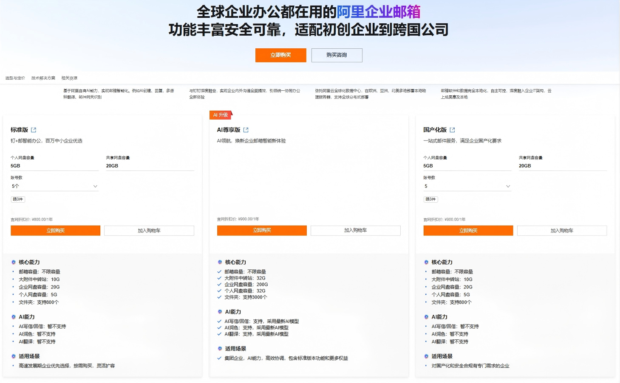620x383 pixels.
Task: Click the 限3件 tag in 标准版 card
Action: tap(17, 199)
